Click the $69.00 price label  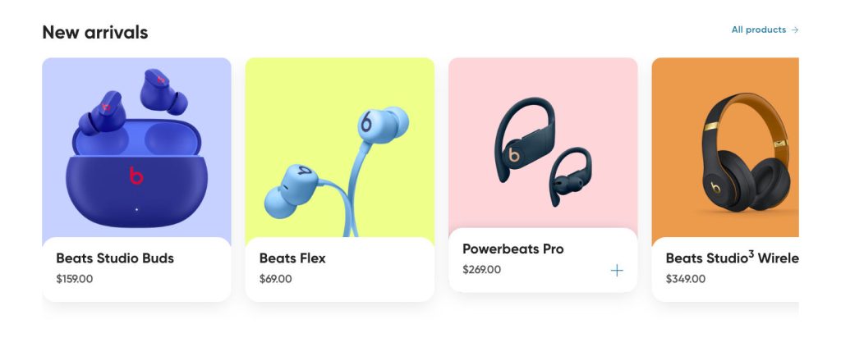click(276, 279)
